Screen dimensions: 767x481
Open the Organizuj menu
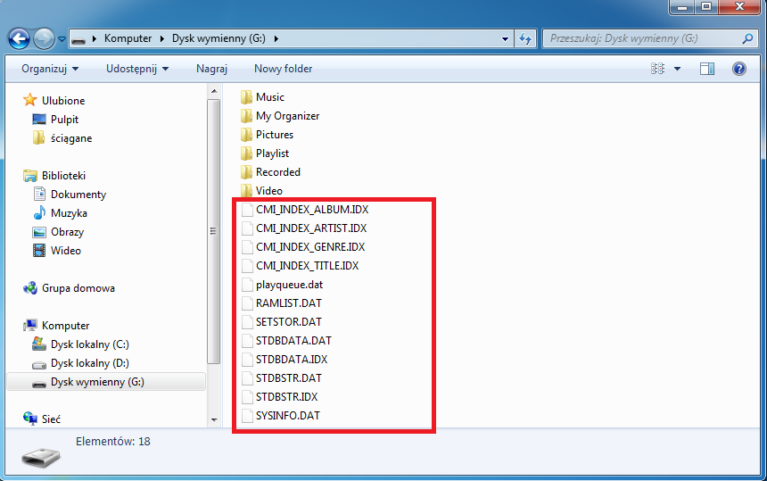tap(50, 69)
